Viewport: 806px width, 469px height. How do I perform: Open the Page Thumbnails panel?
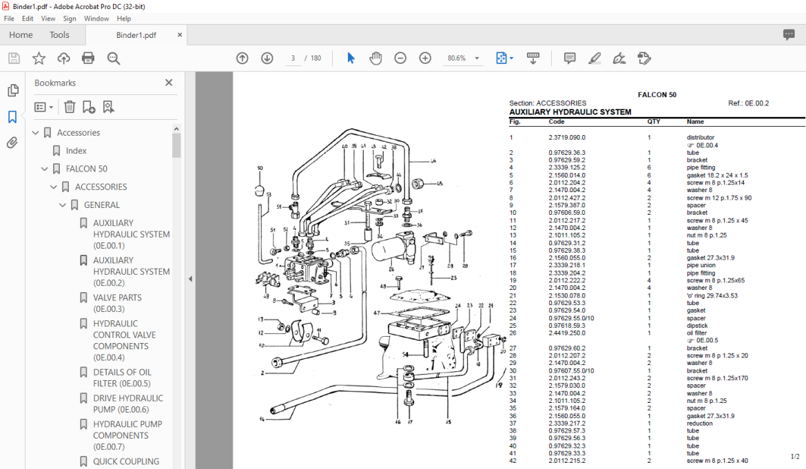[12, 90]
